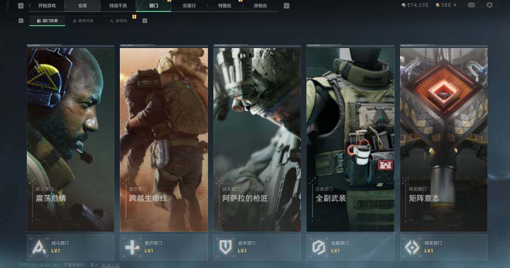This screenshot has width=510, height=268.
Task: Click the key hint icon right of 改枪台
Action: (287, 5)
